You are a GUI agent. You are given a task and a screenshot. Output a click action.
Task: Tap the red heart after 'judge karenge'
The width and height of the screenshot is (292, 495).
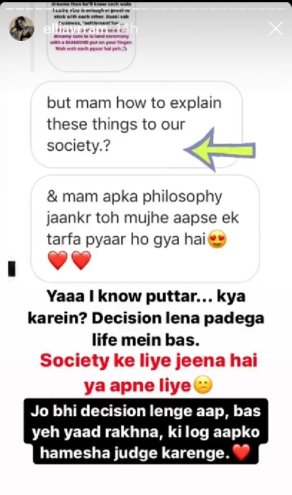click(x=242, y=453)
